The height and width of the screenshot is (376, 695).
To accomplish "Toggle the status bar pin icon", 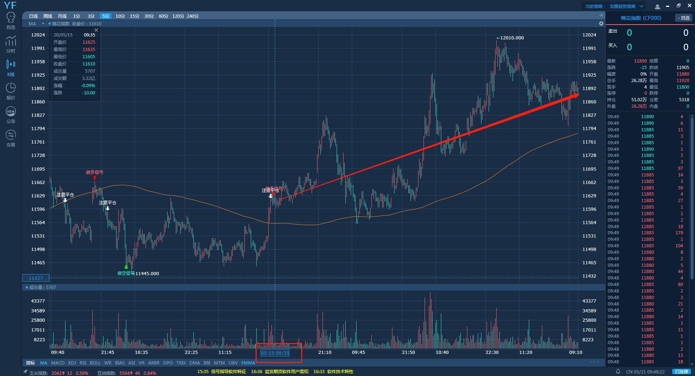I will pyautogui.click(x=25, y=372).
